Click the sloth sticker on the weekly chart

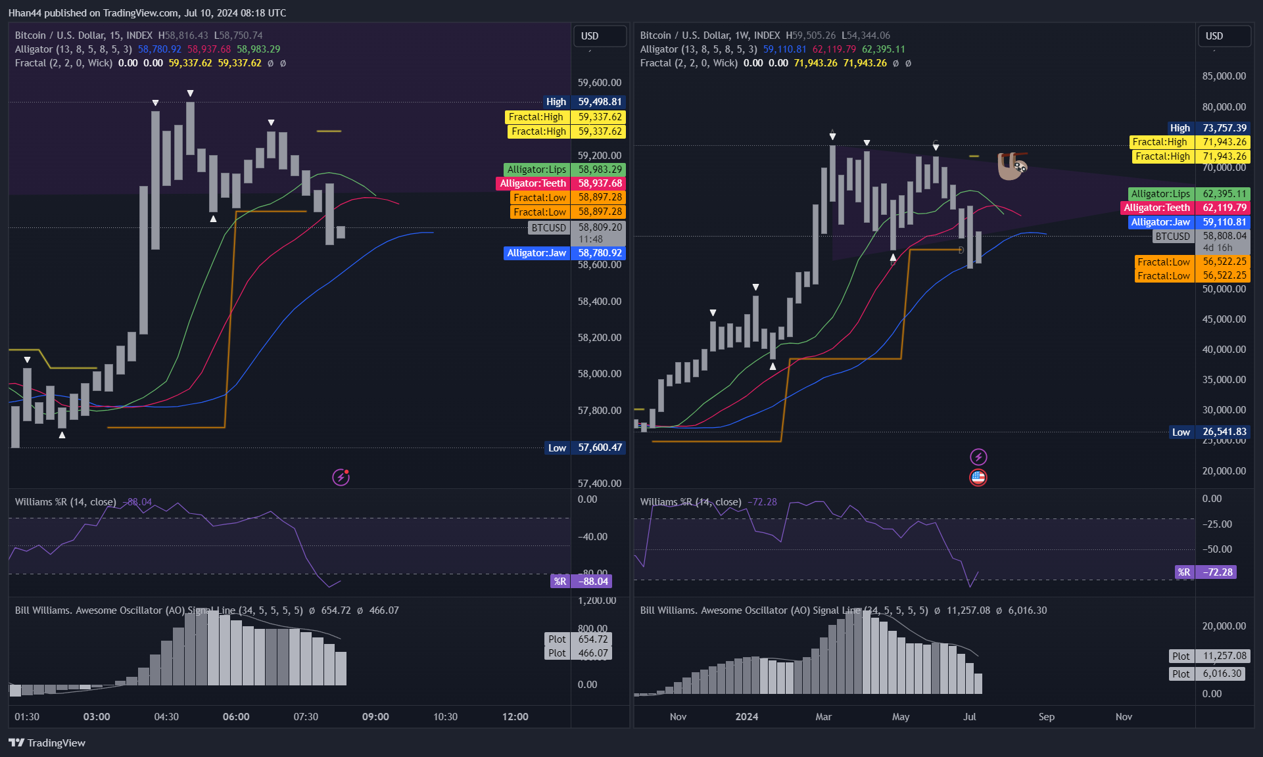(x=1012, y=166)
